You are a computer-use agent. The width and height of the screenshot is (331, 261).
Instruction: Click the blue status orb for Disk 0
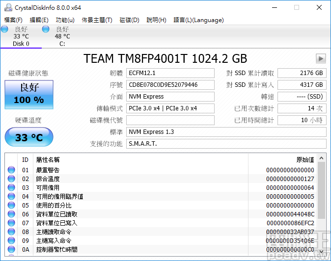tap(4, 29)
